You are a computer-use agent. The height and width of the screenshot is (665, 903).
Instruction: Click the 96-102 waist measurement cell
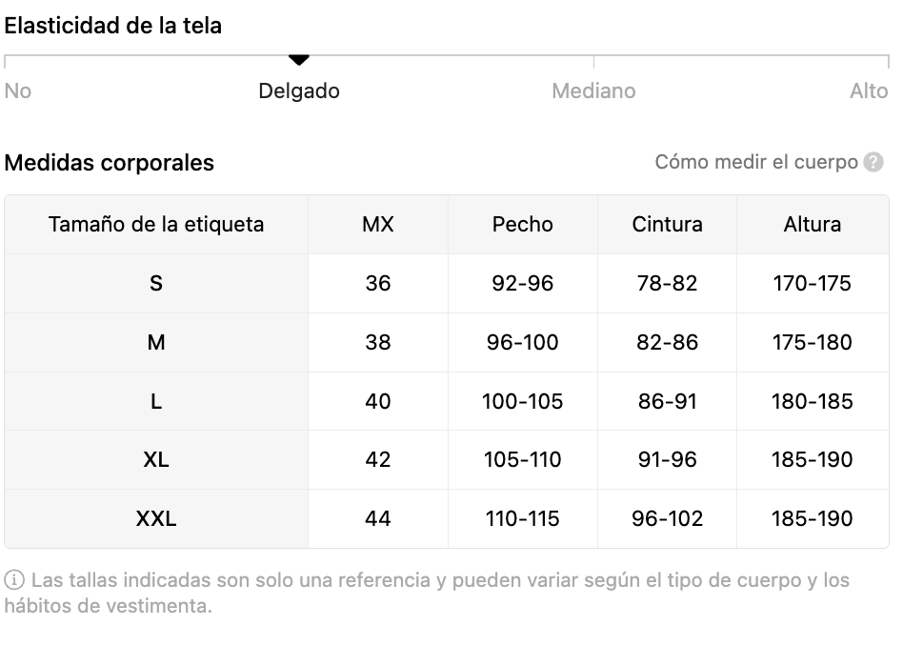click(667, 519)
